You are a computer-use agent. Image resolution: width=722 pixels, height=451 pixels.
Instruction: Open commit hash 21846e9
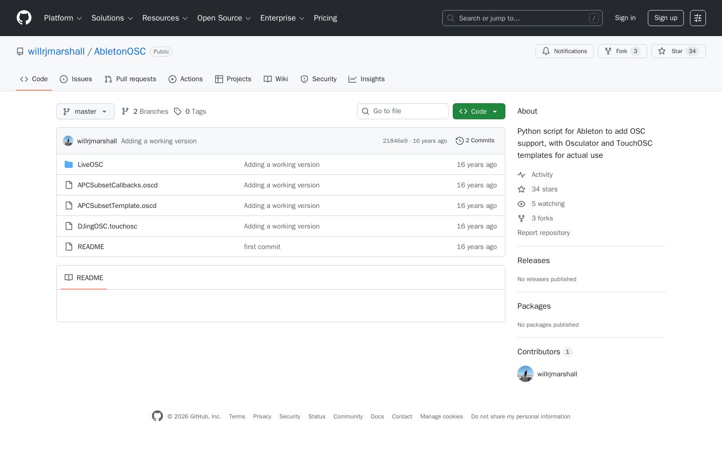pyautogui.click(x=395, y=141)
